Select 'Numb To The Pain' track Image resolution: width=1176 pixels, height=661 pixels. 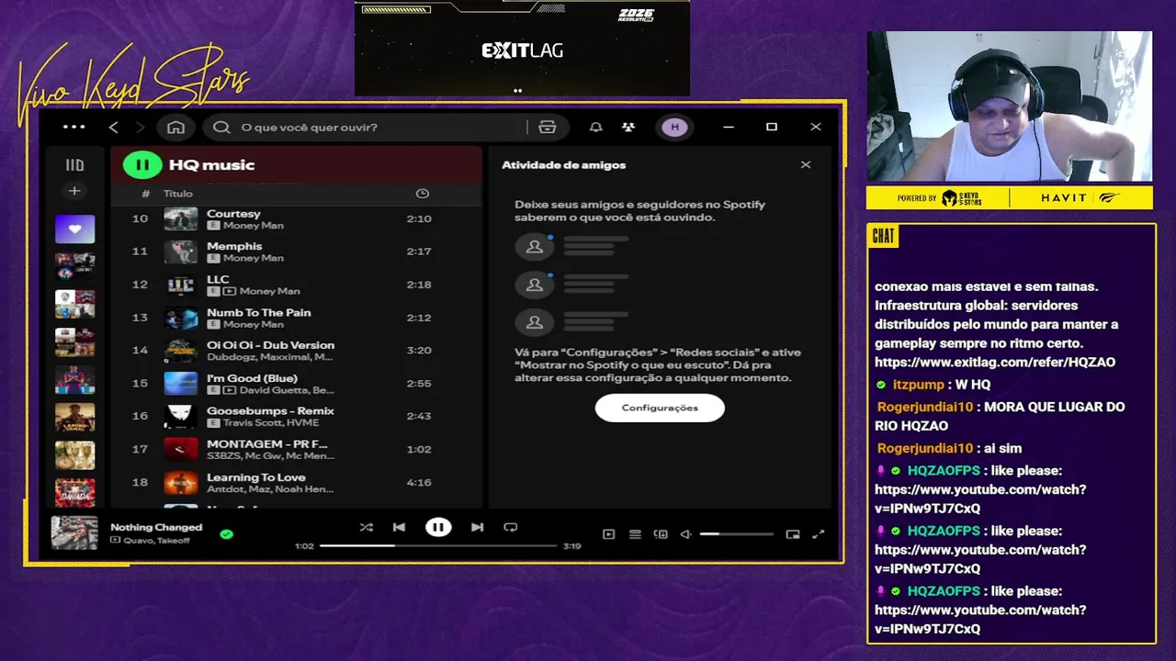[296, 318]
